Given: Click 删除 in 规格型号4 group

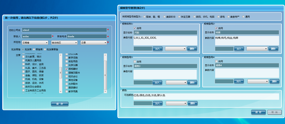Looking at the screenshot, I should click(274, 82).
